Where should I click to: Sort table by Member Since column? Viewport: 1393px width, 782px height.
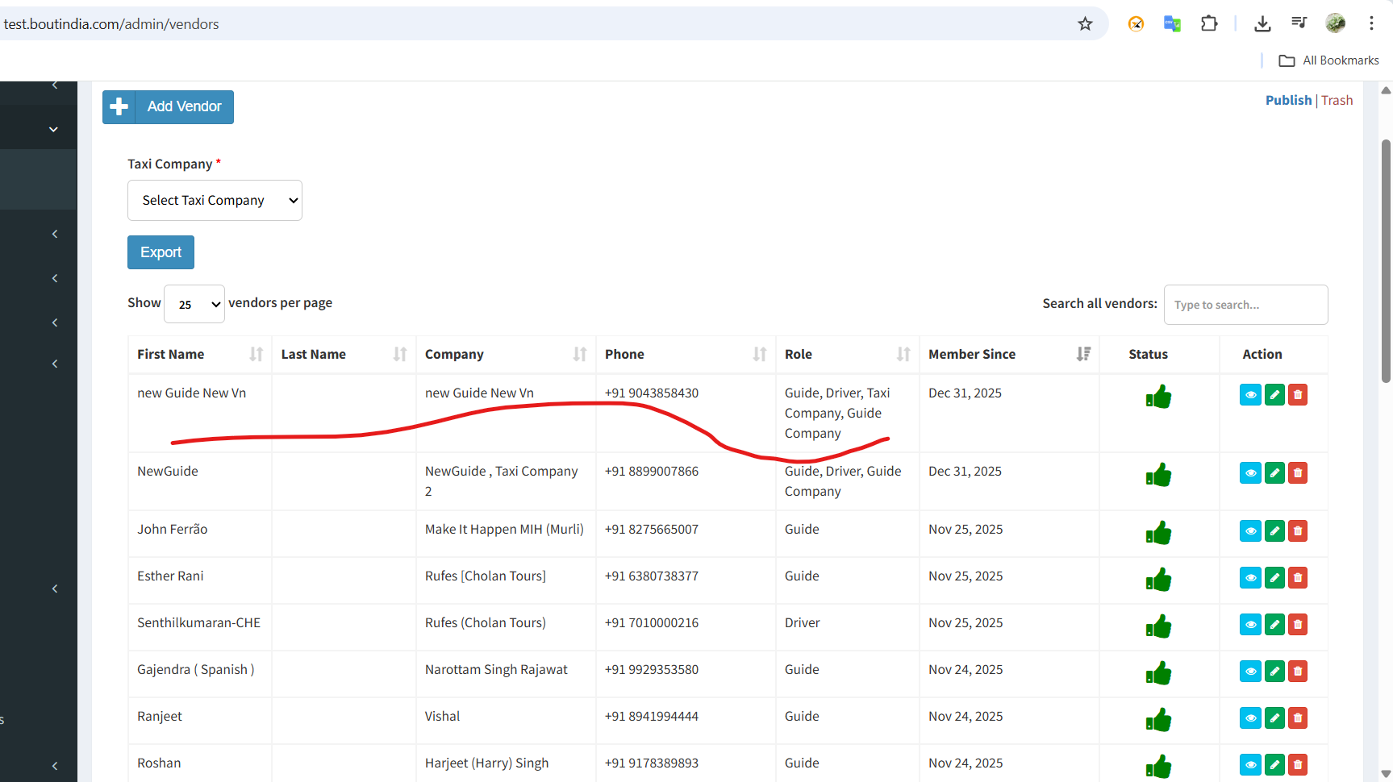(1082, 354)
